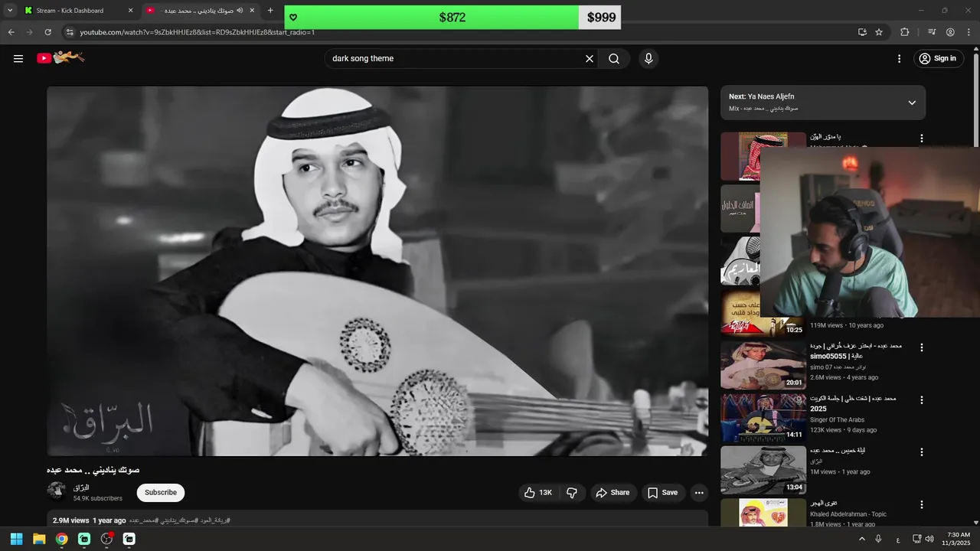Open media controls icon in Chrome toolbar
Screen dimensions: 980x551
[932, 32]
